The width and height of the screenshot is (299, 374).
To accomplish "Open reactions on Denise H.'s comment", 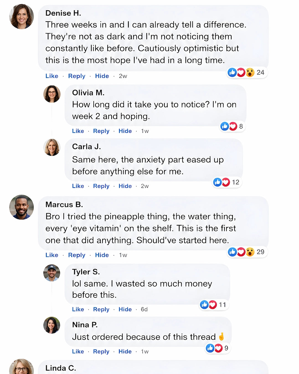I will pos(247,73).
